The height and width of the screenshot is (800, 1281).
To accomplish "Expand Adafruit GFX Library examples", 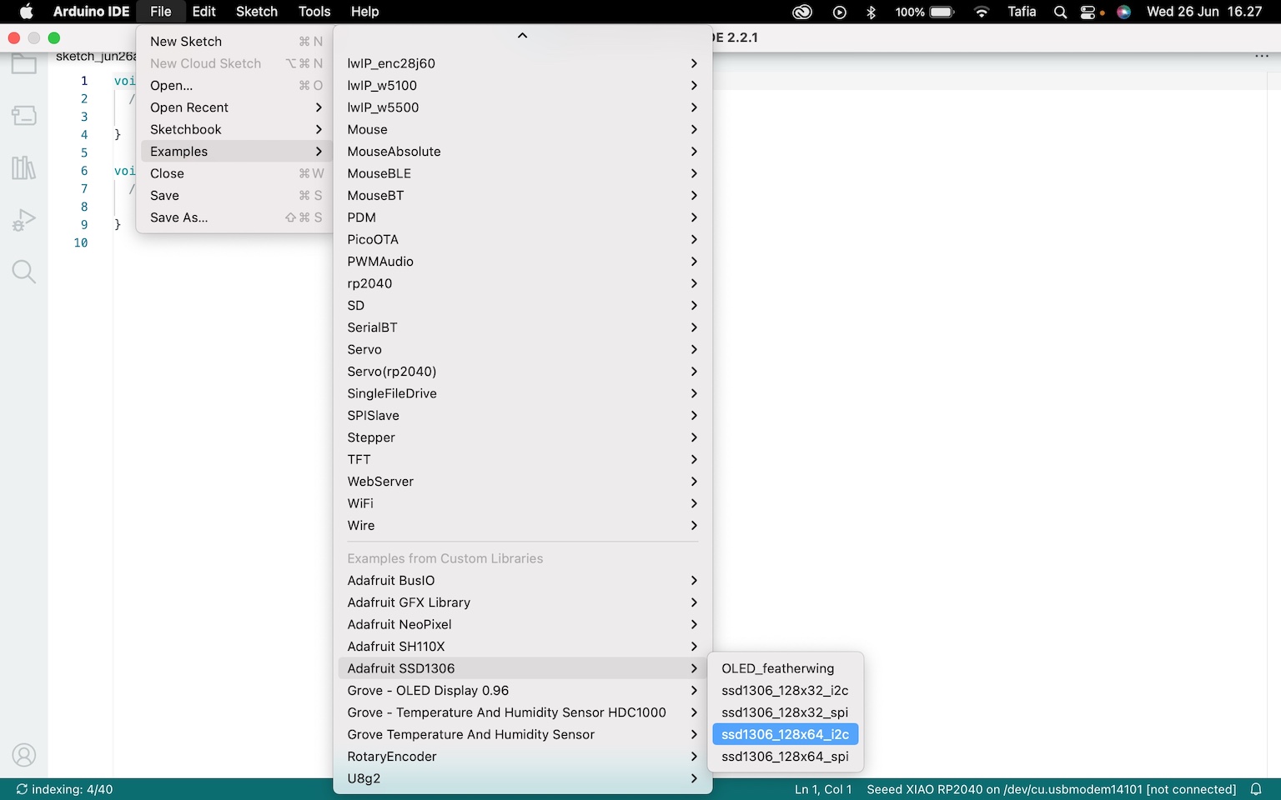I will click(x=523, y=602).
